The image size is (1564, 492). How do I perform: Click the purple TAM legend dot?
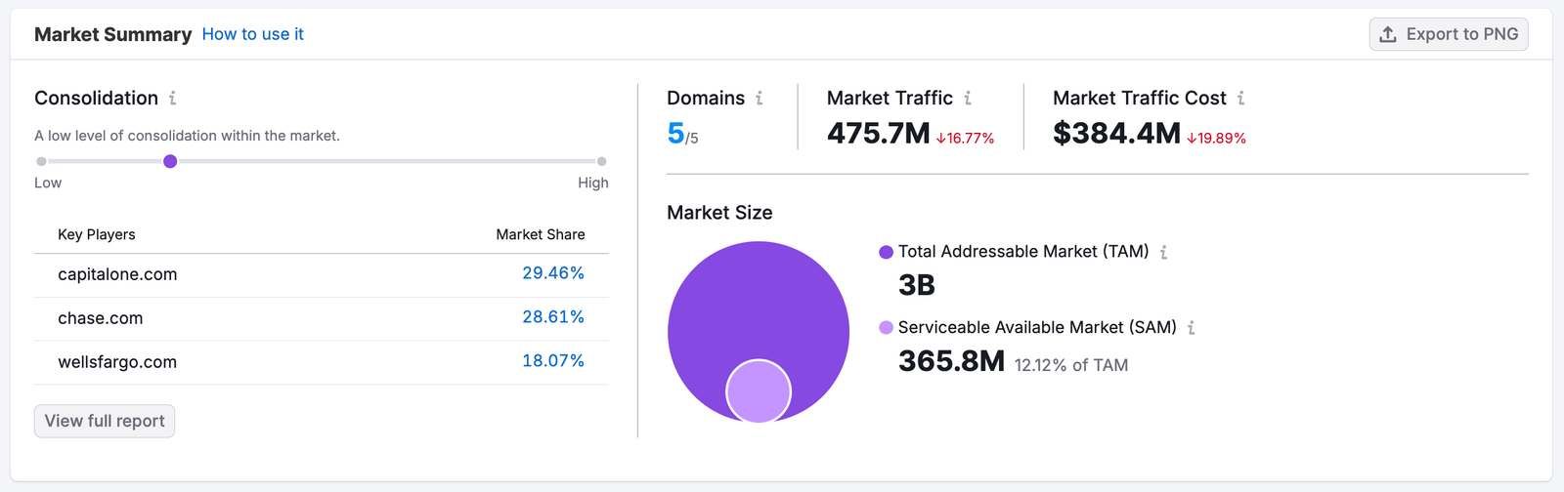886,252
